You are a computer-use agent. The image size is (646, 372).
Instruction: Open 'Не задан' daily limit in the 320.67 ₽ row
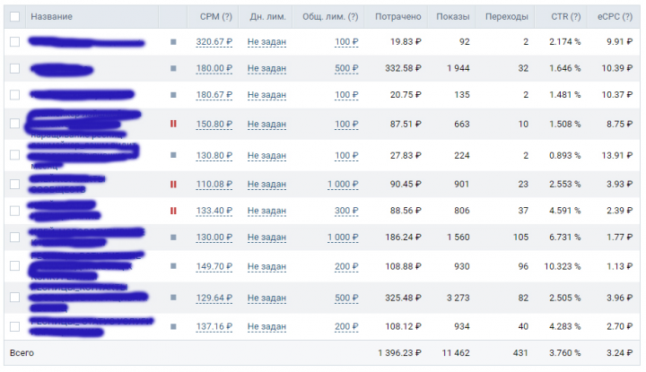[x=266, y=42]
